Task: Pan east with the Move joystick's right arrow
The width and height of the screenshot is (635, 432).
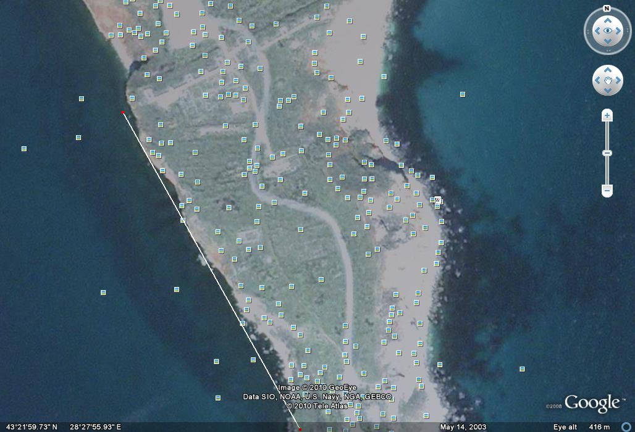Action: point(618,80)
